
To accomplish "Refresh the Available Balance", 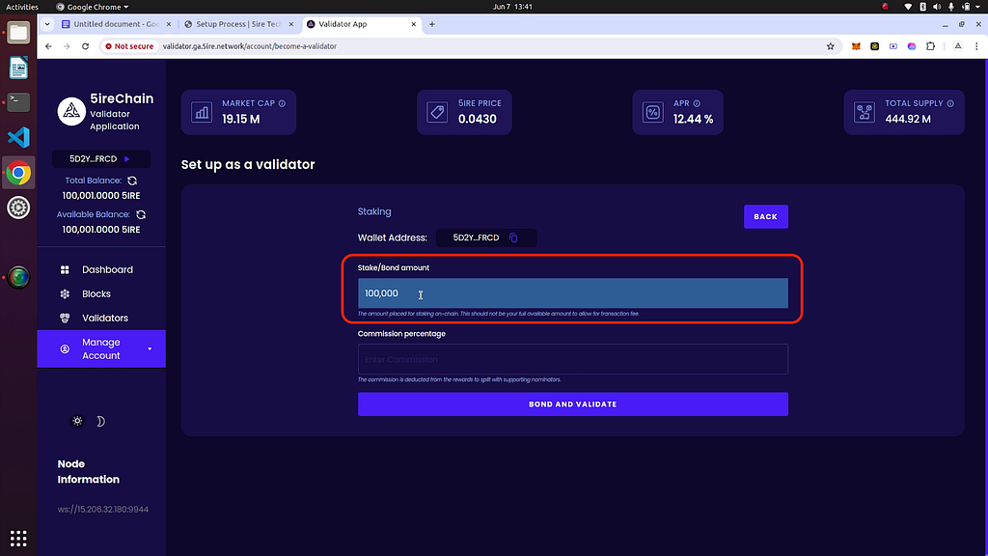I will 141,214.
